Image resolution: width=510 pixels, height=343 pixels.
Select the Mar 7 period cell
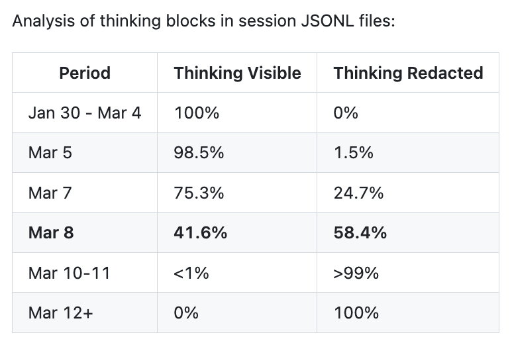50,193
